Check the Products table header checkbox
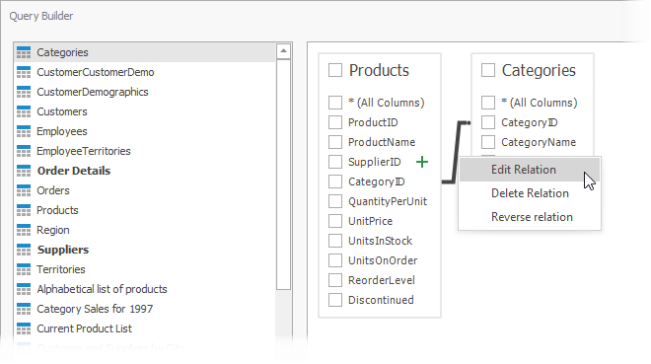Screen dimensions: 651x364 (x=335, y=70)
